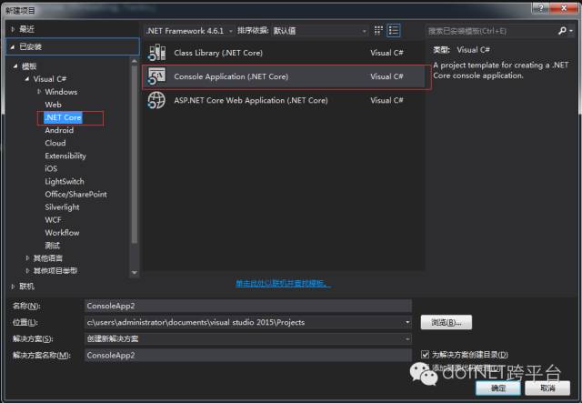Click the Cancel button
582x403 pixels.
click(x=547, y=388)
